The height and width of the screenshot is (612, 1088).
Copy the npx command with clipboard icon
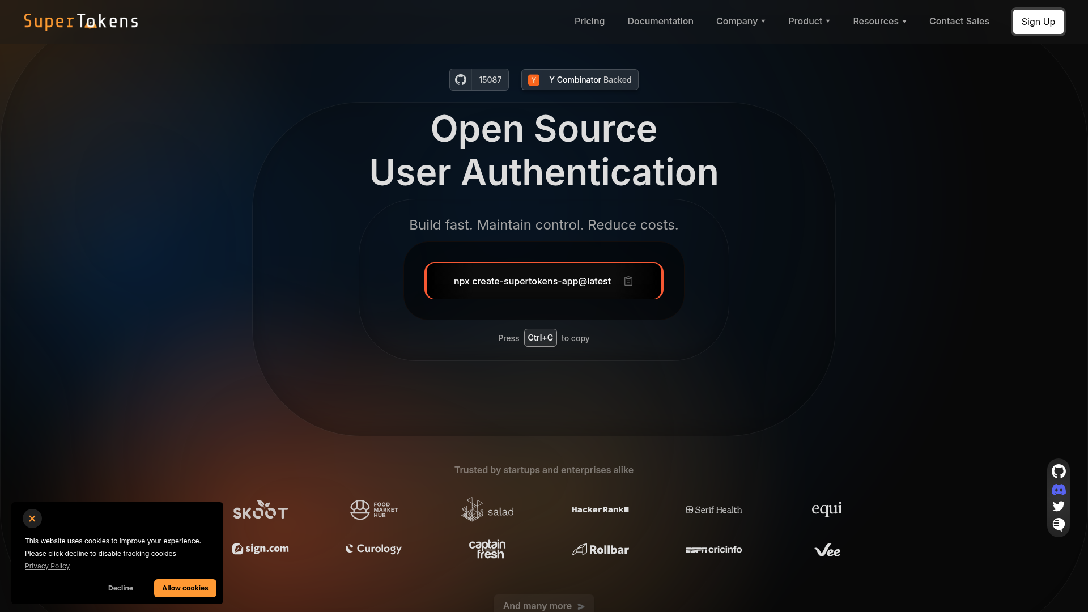click(628, 281)
